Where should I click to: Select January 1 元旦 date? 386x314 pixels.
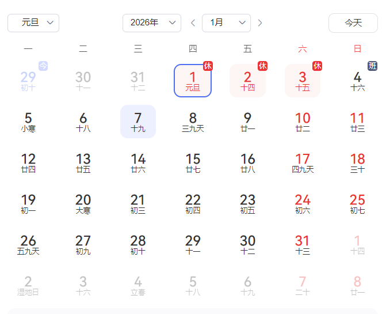pos(193,81)
